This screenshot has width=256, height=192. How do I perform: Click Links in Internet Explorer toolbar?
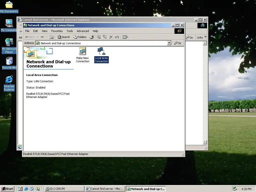[200, 37]
